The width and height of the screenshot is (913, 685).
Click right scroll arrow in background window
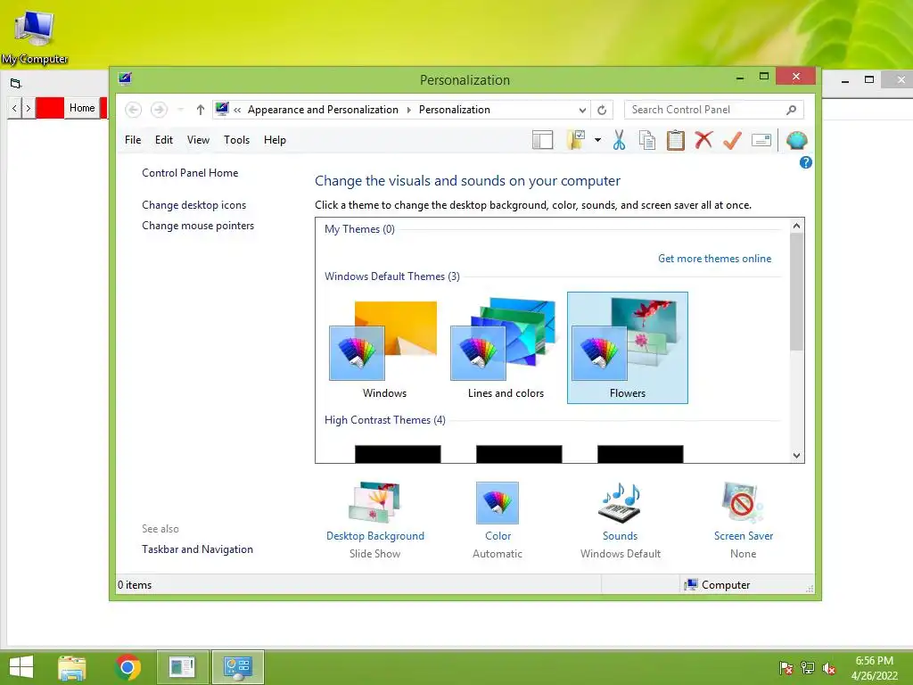point(28,108)
